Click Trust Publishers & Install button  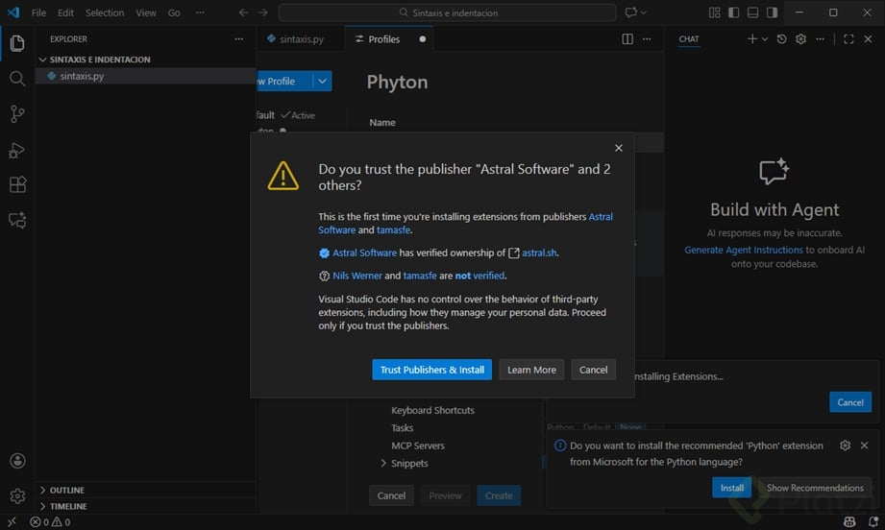click(x=431, y=370)
